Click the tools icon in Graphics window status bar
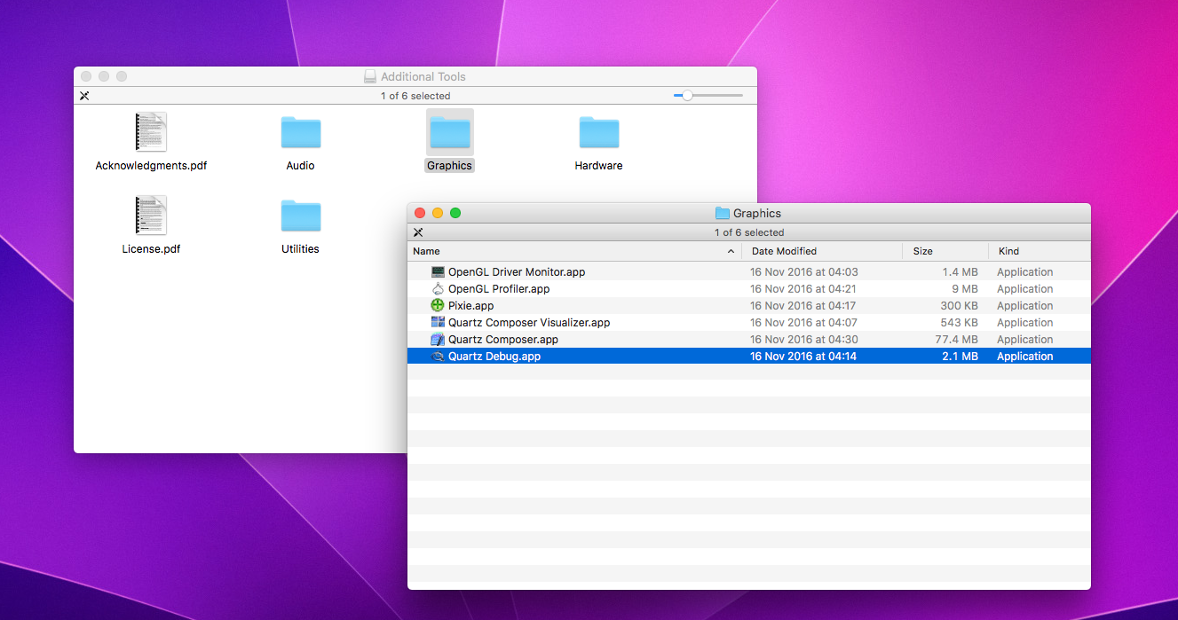The height and width of the screenshot is (620, 1178). 418,232
